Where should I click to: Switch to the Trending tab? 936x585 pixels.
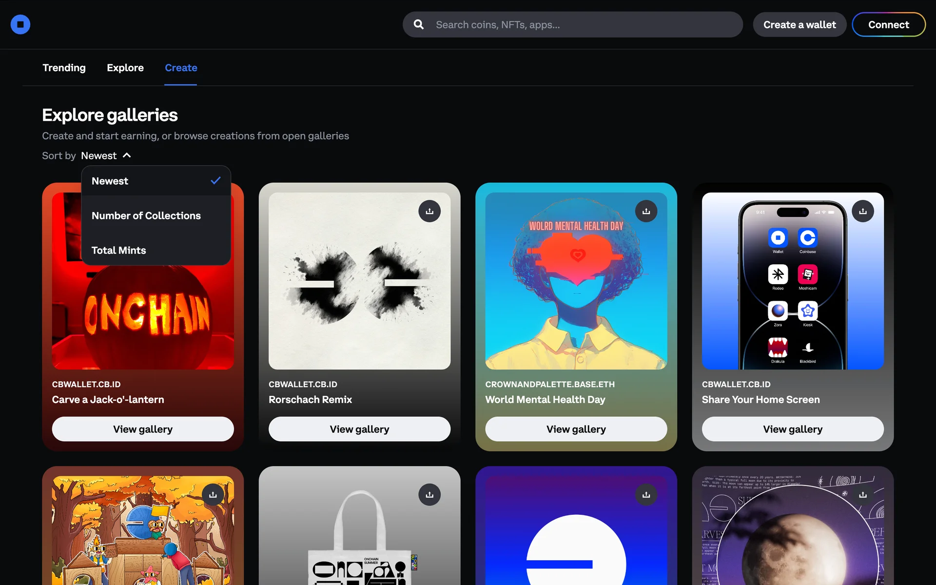click(x=64, y=68)
